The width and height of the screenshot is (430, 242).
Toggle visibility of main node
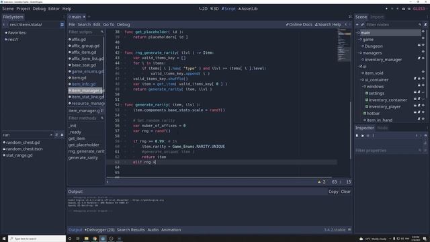click(x=423, y=32)
